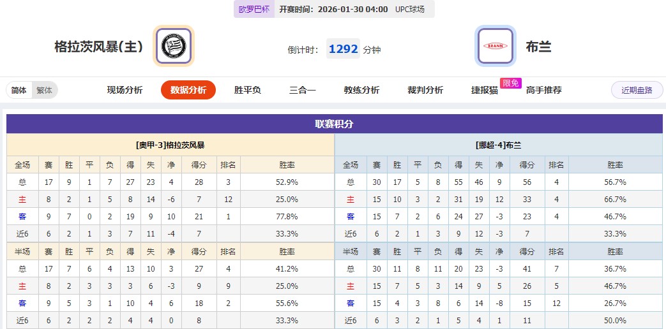Click 52.9% win rate in Sturm Graz total row
The height and width of the screenshot is (329, 666).
point(287,182)
